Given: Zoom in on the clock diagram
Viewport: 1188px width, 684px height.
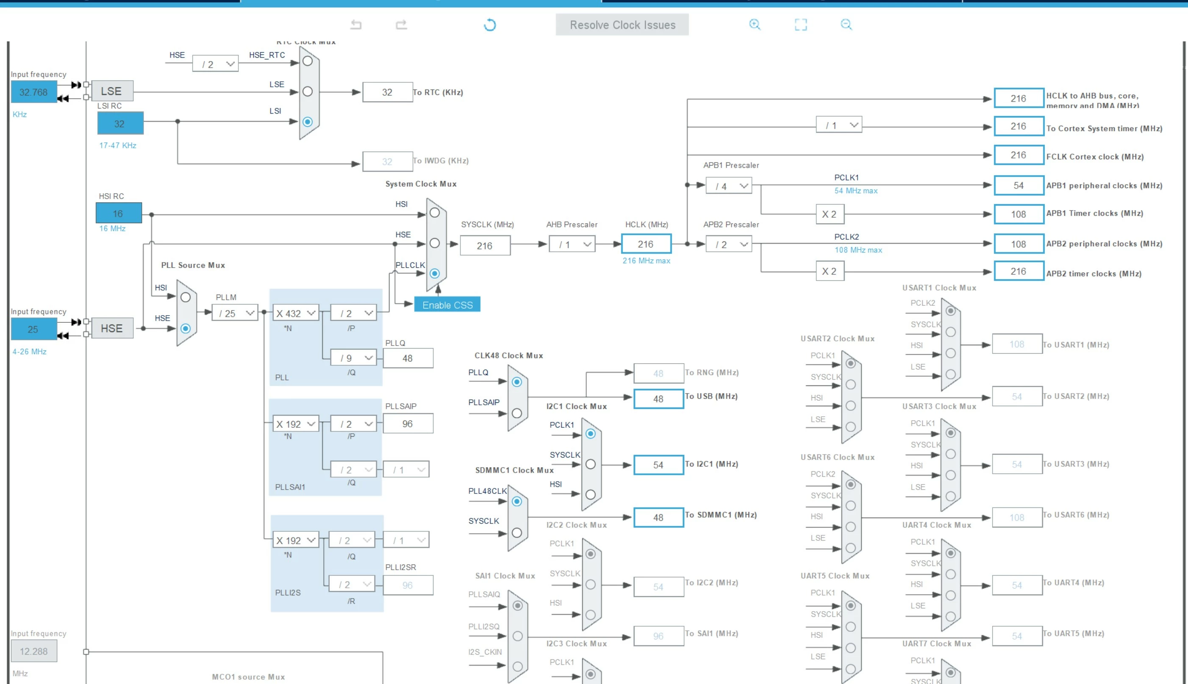Looking at the screenshot, I should (x=755, y=25).
